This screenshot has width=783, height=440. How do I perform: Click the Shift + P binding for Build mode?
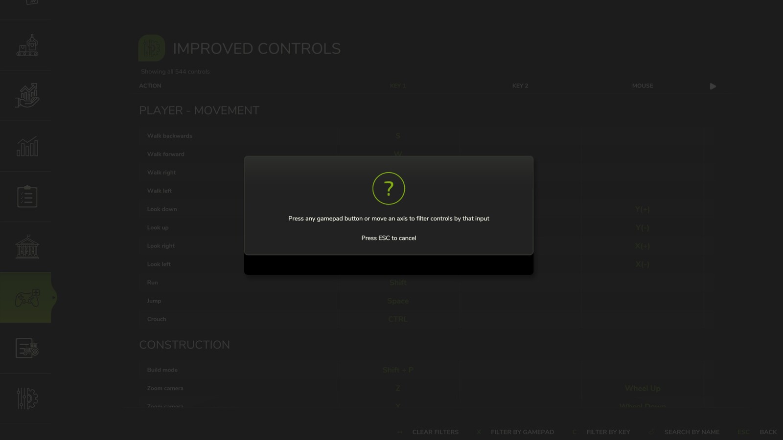tap(398, 370)
